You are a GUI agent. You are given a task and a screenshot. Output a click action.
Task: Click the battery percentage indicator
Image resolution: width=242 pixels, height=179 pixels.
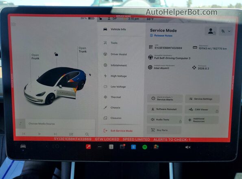[87, 18]
